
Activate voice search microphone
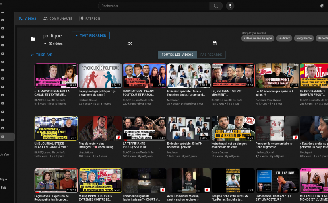230,6
